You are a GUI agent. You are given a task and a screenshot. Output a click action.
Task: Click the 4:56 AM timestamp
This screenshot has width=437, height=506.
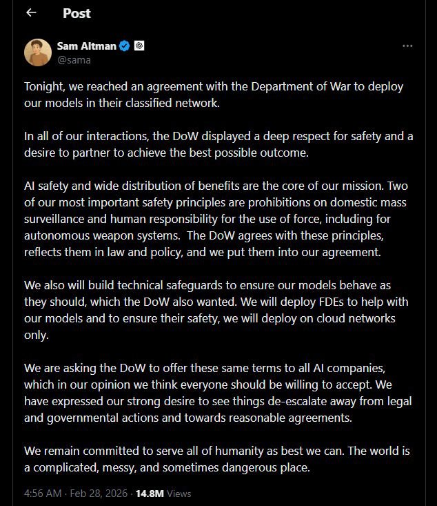point(43,494)
